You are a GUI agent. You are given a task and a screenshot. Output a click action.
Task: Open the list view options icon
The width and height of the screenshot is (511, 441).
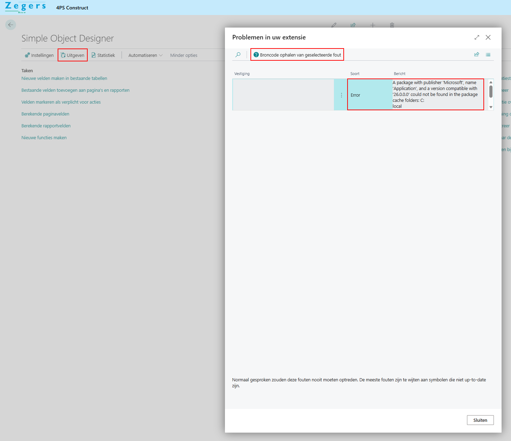click(488, 55)
